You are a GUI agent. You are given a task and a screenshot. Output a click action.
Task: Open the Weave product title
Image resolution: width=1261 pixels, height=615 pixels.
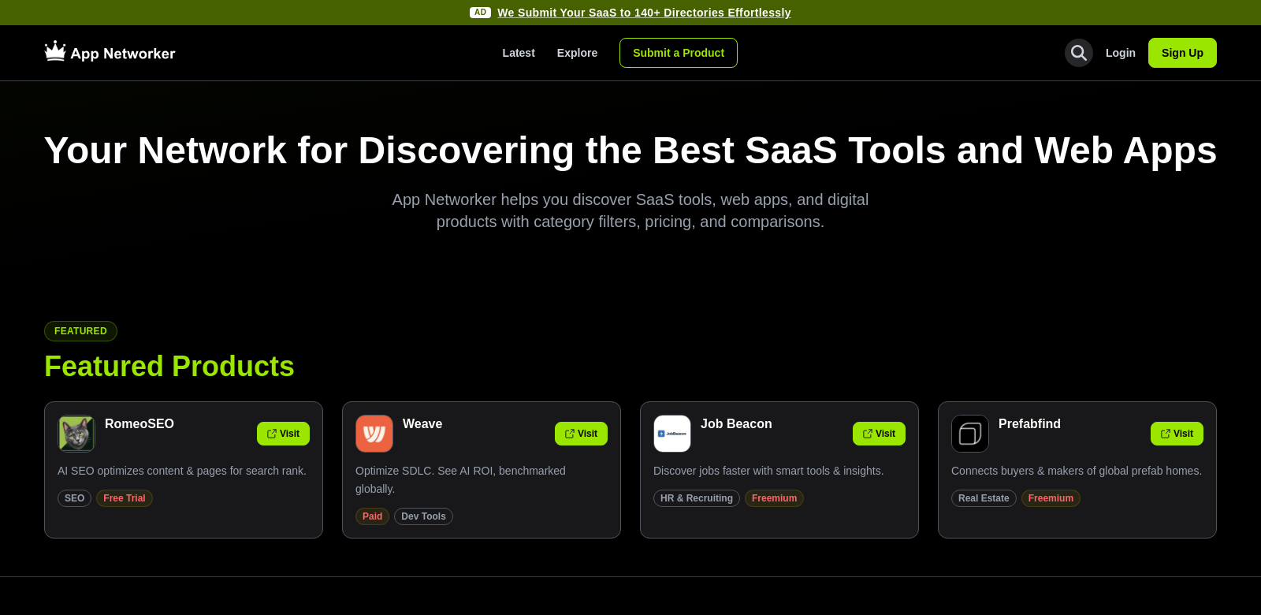pos(422,424)
